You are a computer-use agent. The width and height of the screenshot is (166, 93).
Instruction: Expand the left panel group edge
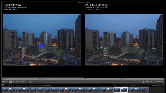1,43
